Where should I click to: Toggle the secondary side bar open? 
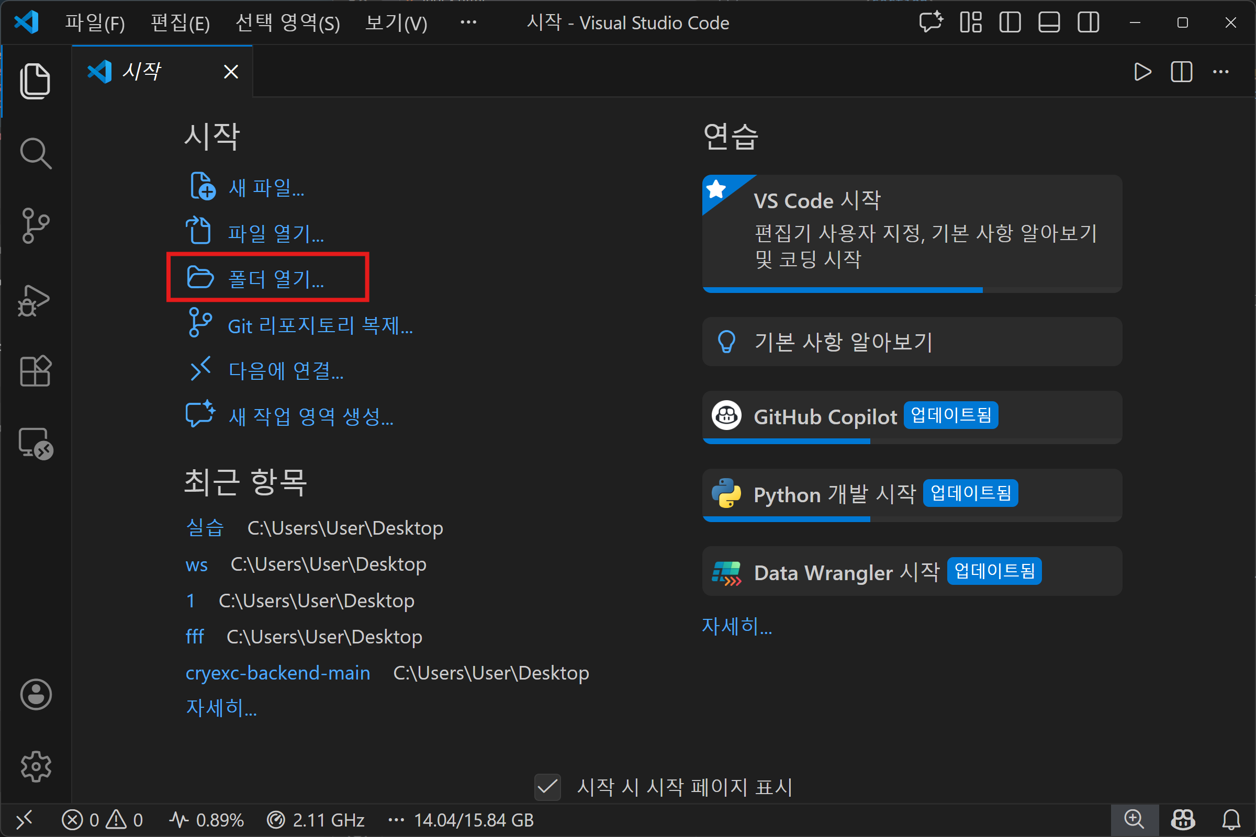[x=1088, y=22]
